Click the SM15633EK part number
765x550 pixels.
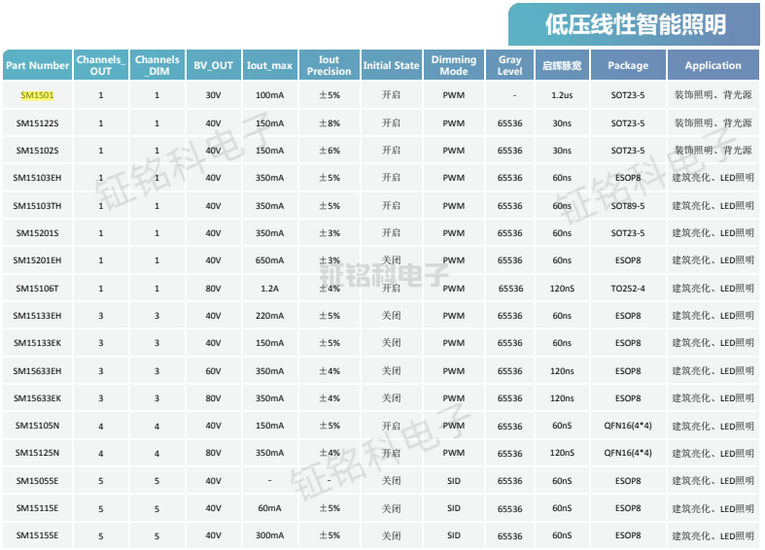click(x=37, y=398)
